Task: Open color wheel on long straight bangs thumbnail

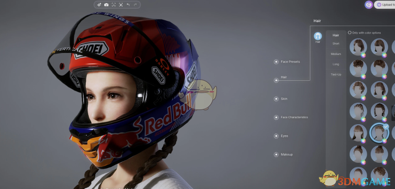Action: (363, 141)
